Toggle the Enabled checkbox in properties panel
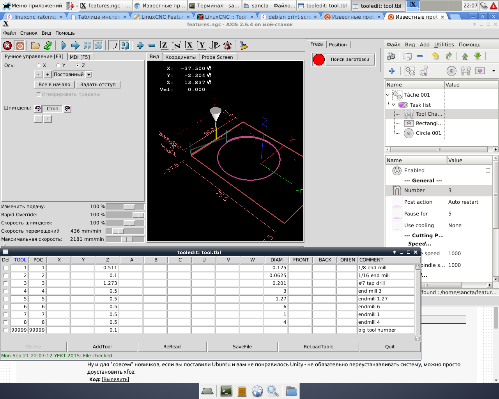This screenshot has width=499, height=399. (488, 171)
